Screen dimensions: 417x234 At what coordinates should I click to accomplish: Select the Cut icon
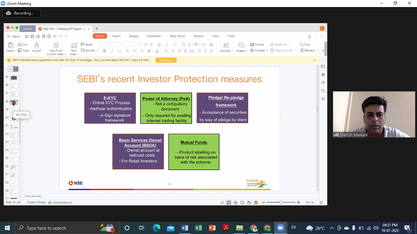point(22,44)
